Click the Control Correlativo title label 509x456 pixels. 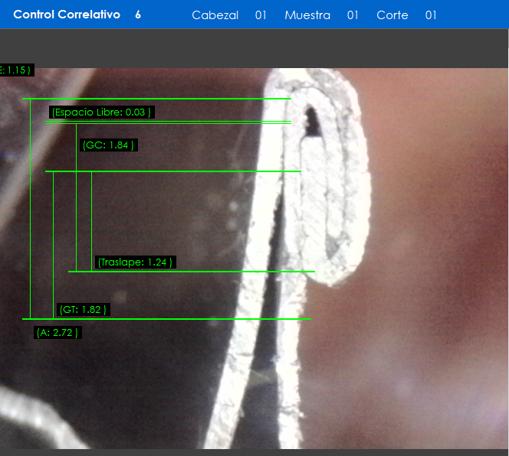(x=67, y=15)
